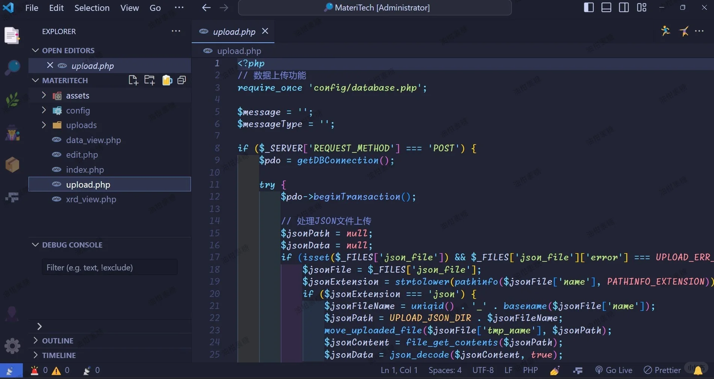This screenshot has width=714, height=379.
Task: Click Ln 1, Col 1 to go to line
Action: coord(399,370)
